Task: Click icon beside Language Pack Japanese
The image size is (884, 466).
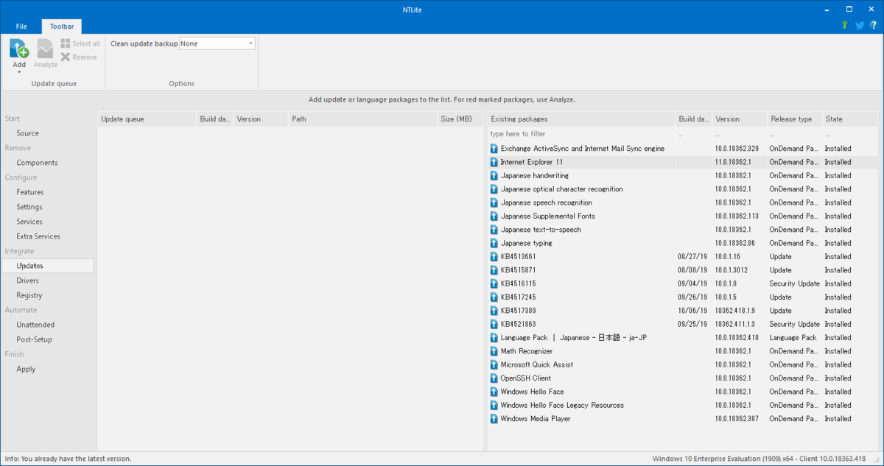Action: click(494, 337)
